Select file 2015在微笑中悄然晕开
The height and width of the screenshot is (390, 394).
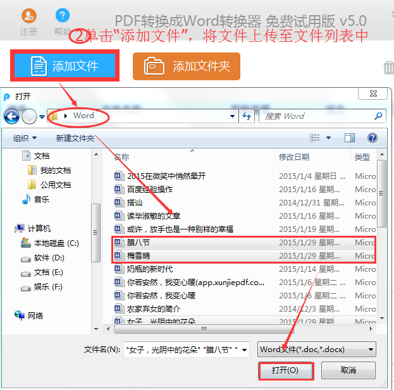click(166, 176)
